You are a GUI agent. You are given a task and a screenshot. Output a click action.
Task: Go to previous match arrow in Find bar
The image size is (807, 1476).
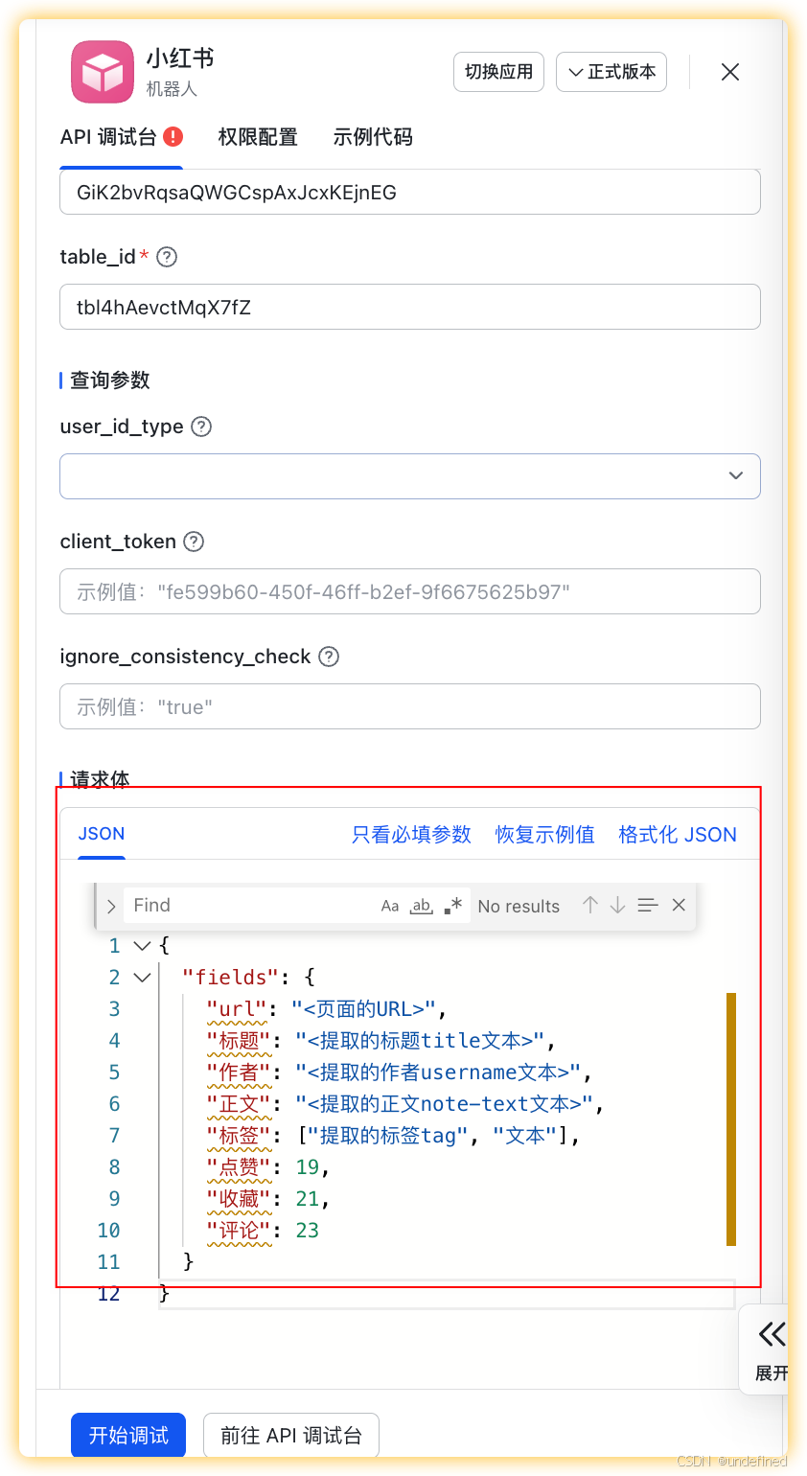tap(590, 906)
